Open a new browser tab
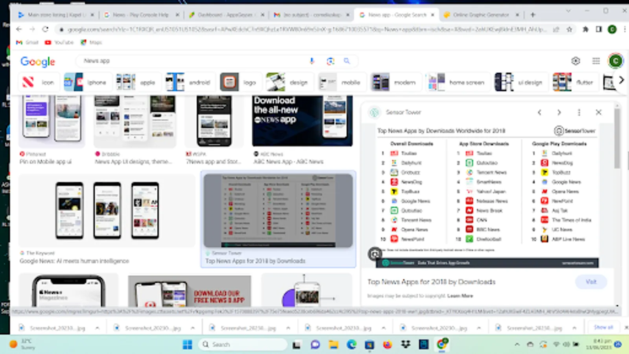Screen dimensions: 629x354 click(533, 15)
